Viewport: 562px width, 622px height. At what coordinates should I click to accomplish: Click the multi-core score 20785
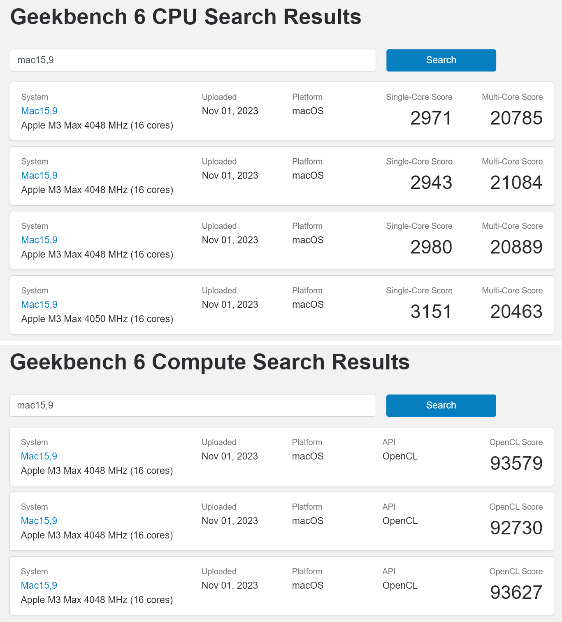coord(516,118)
